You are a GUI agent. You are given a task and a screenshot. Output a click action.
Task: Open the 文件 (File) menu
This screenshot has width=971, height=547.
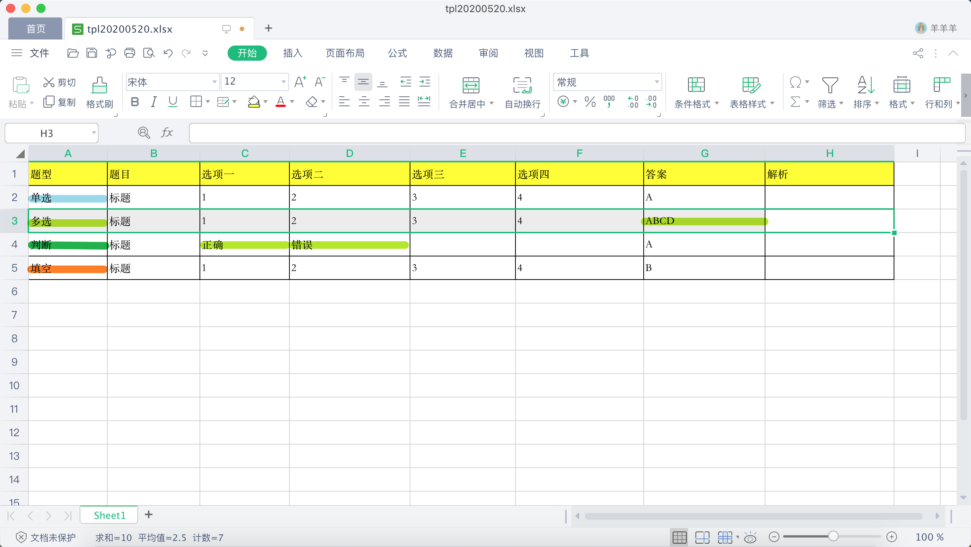[x=39, y=53]
